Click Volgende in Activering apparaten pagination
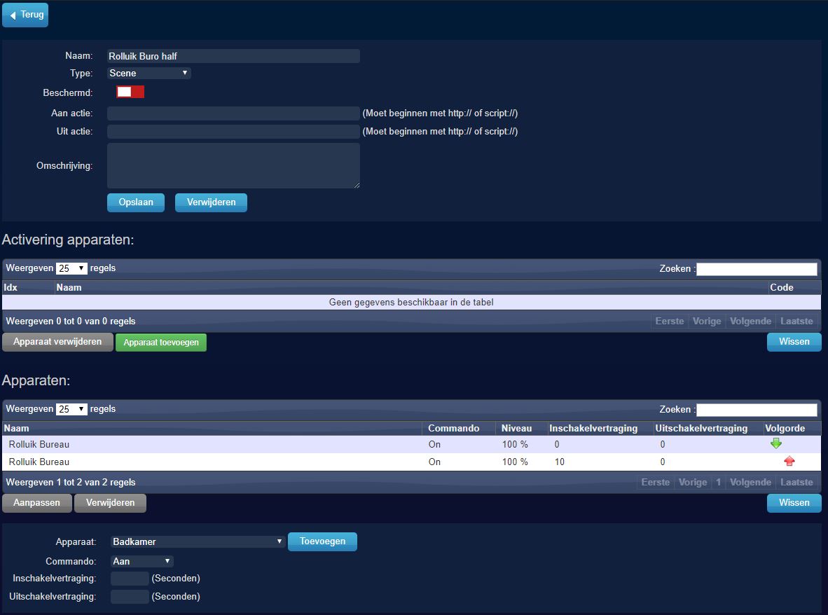This screenshot has width=828, height=615. click(750, 321)
